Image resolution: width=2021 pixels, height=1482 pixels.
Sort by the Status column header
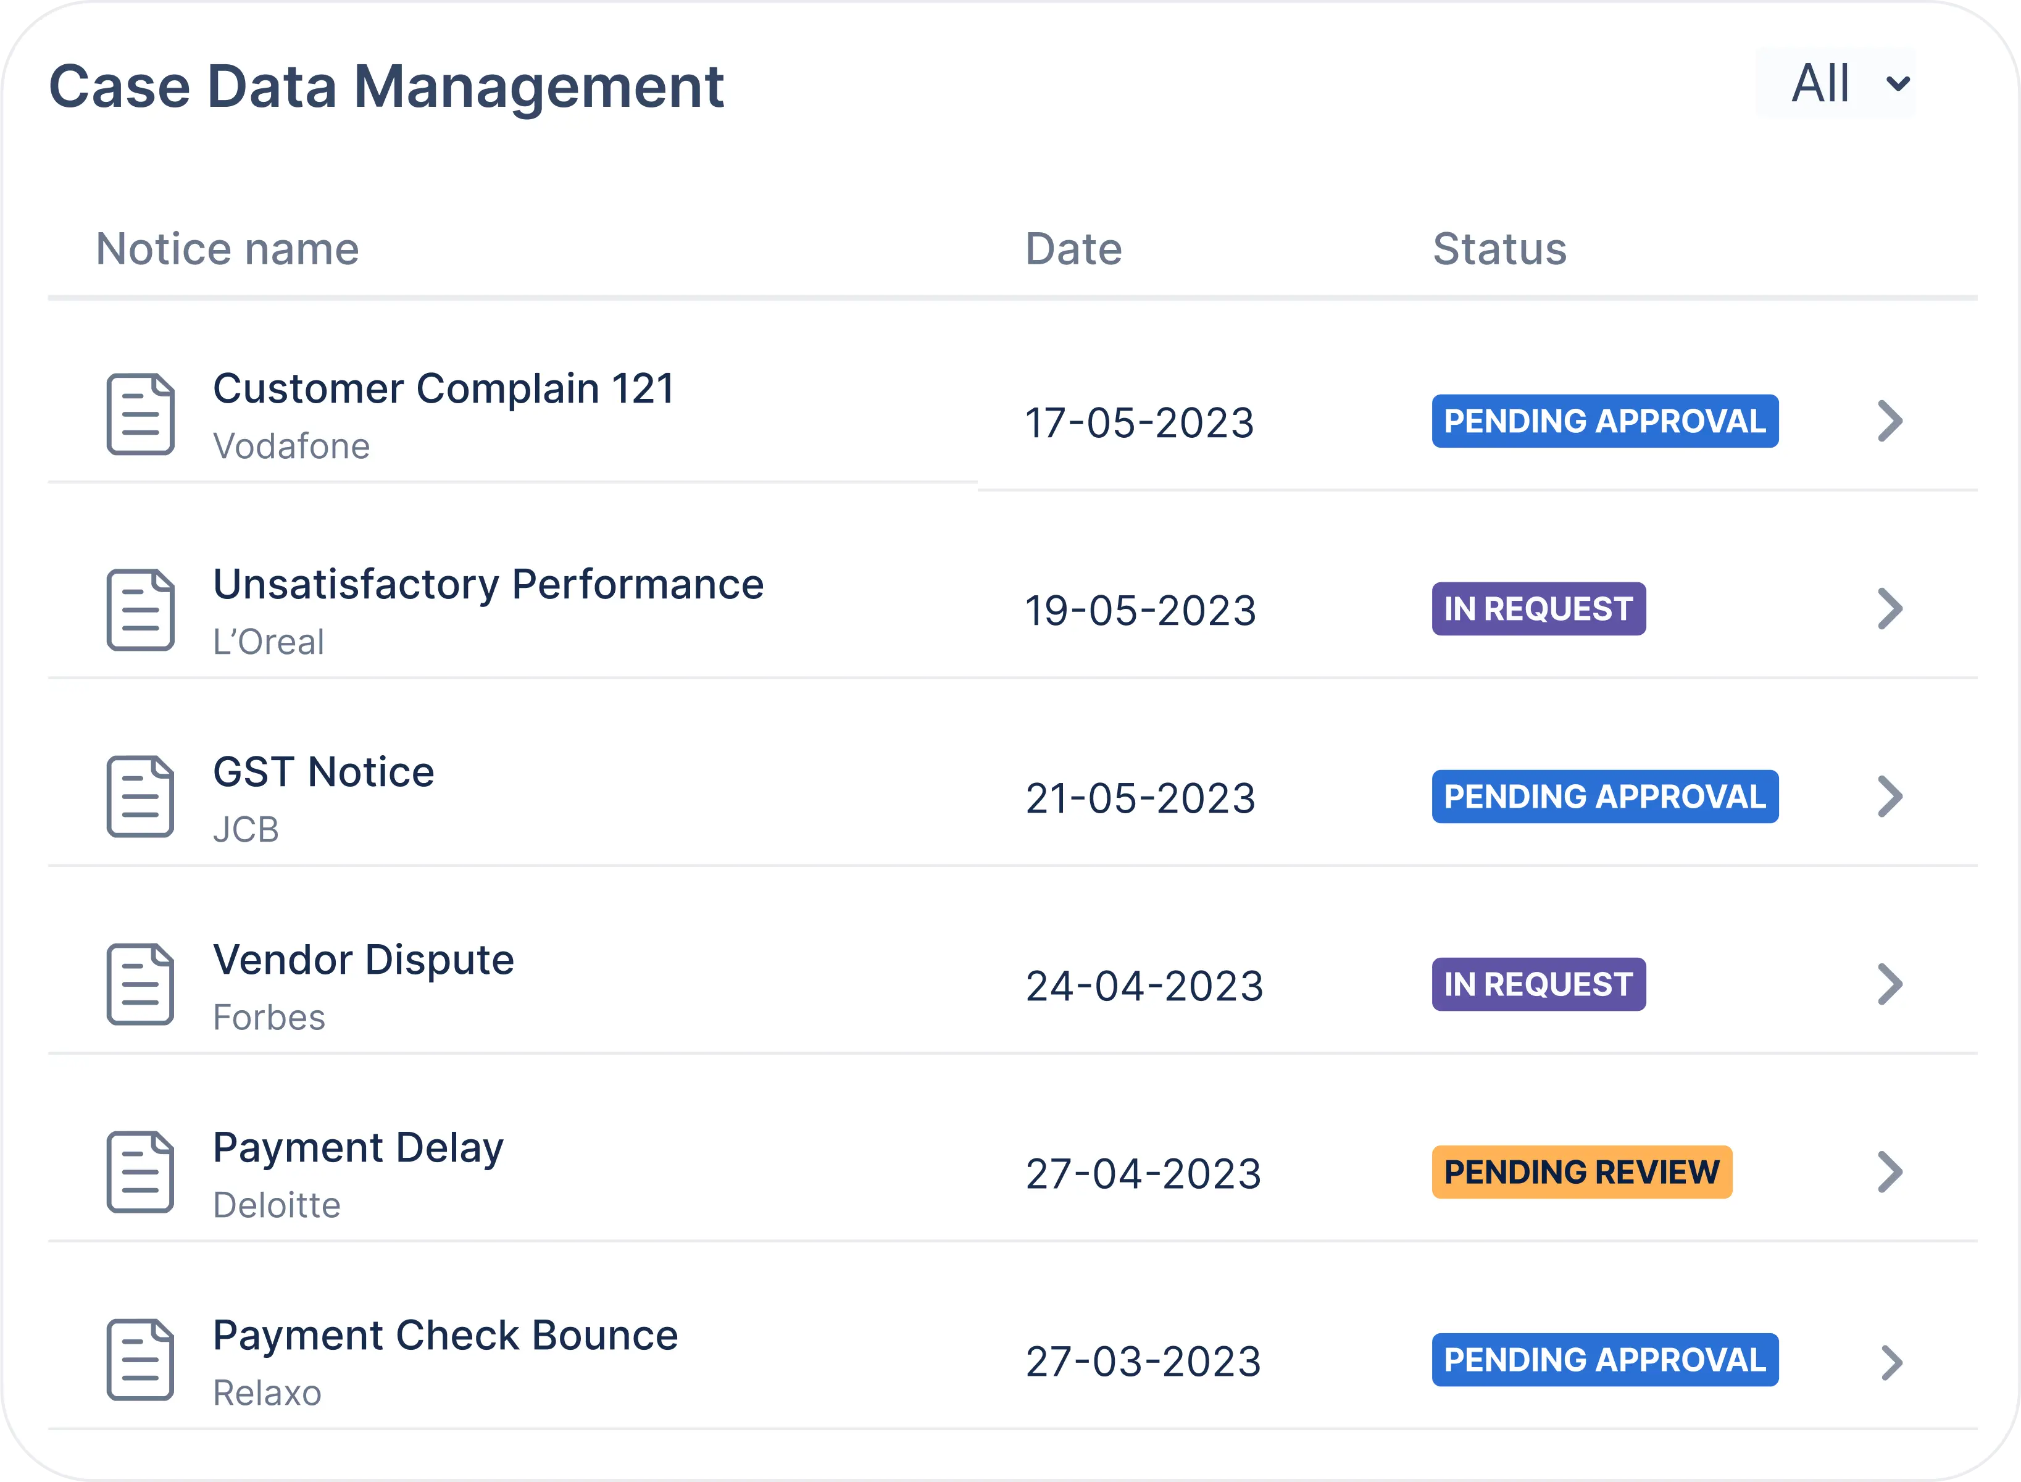point(1499,248)
